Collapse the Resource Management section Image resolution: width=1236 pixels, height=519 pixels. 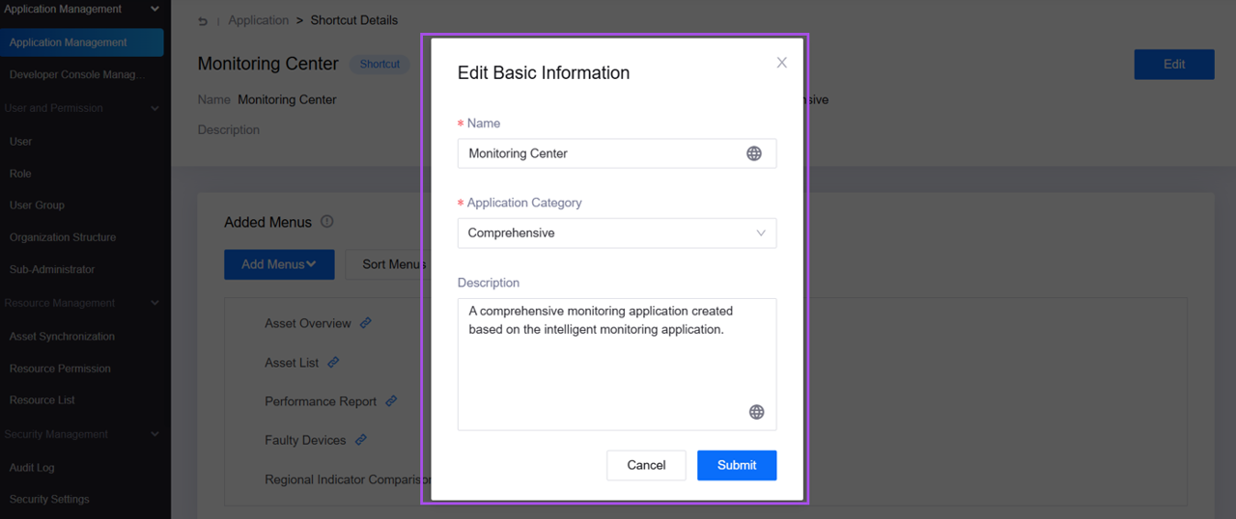point(154,303)
